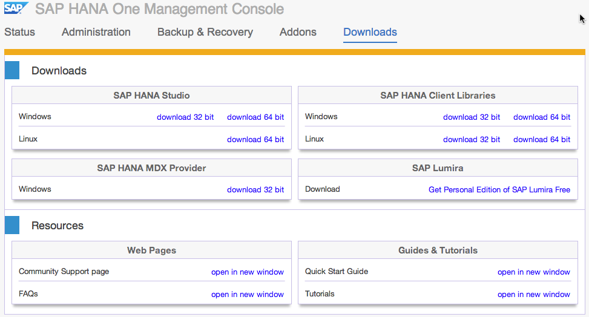This screenshot has height=317, width=589.
Task: Download SAP HANA Studio Linux 64 bit
Action: tap(255, 139)
